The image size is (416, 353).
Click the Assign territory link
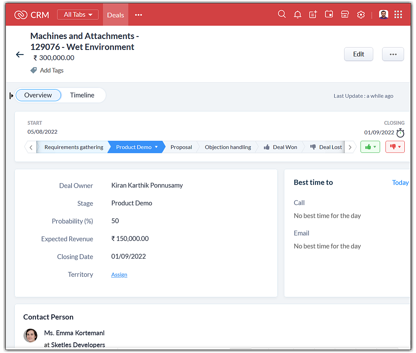click(119, 275)
